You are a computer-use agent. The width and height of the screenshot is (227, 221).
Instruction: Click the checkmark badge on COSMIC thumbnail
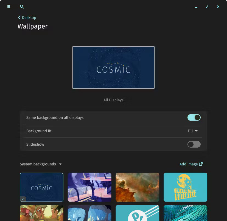pyautogui.click(x=23, y=199)
